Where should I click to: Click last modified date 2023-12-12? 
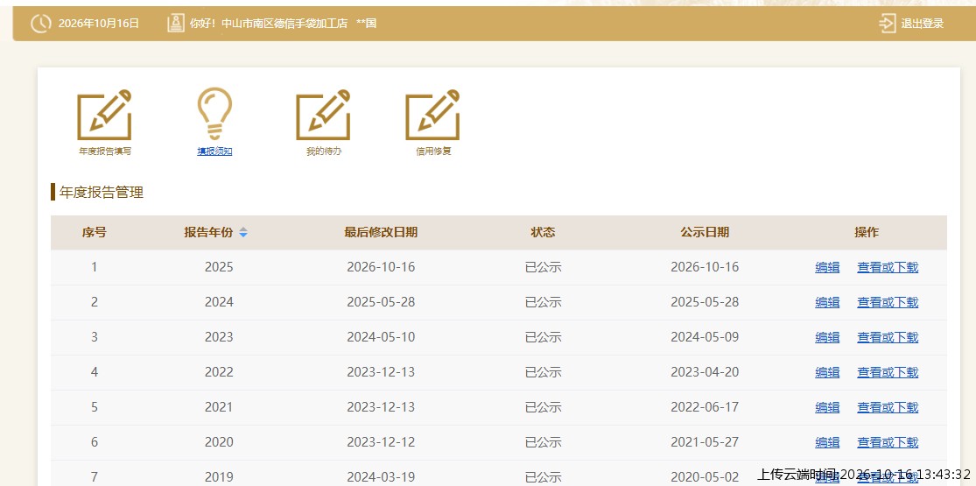(381, 442)
